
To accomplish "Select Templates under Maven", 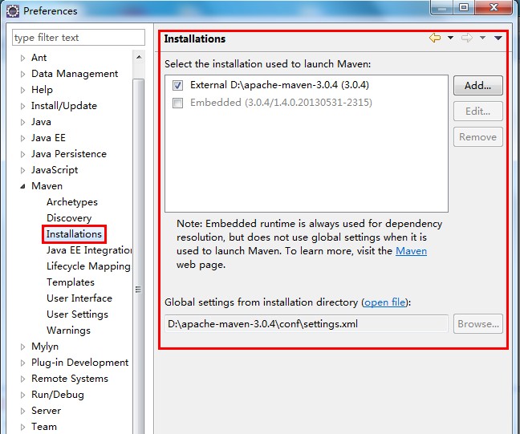I will tap(71, 282).
